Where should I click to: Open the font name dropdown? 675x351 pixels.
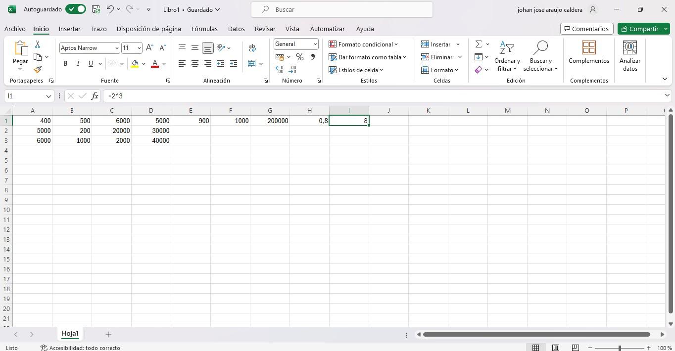[x=117, y=48]
